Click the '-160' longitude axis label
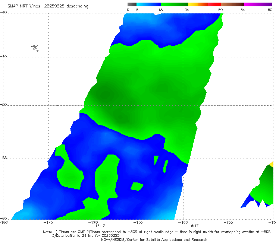This screenshot has height=242, width=276. (183, 222)
